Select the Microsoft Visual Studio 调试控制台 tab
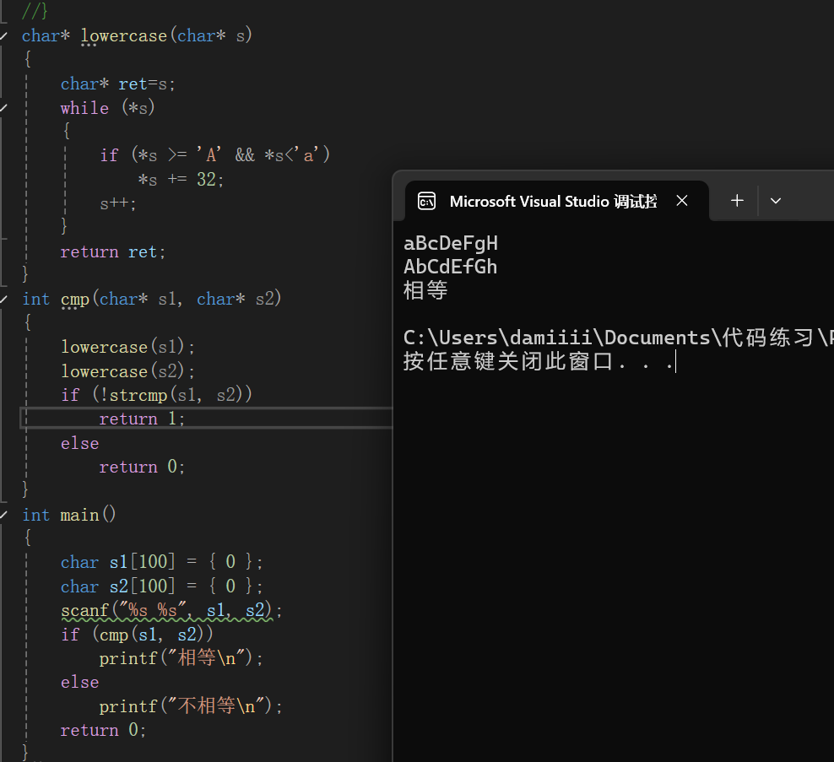 coord(553,201)
